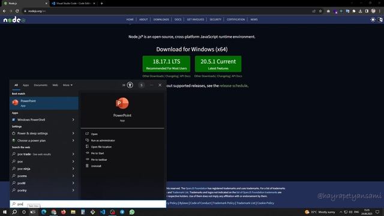The height and width of the screenshot is (216, 384).
Task: Download Node.js 20.5.1 Current
Action: point(218,64)
